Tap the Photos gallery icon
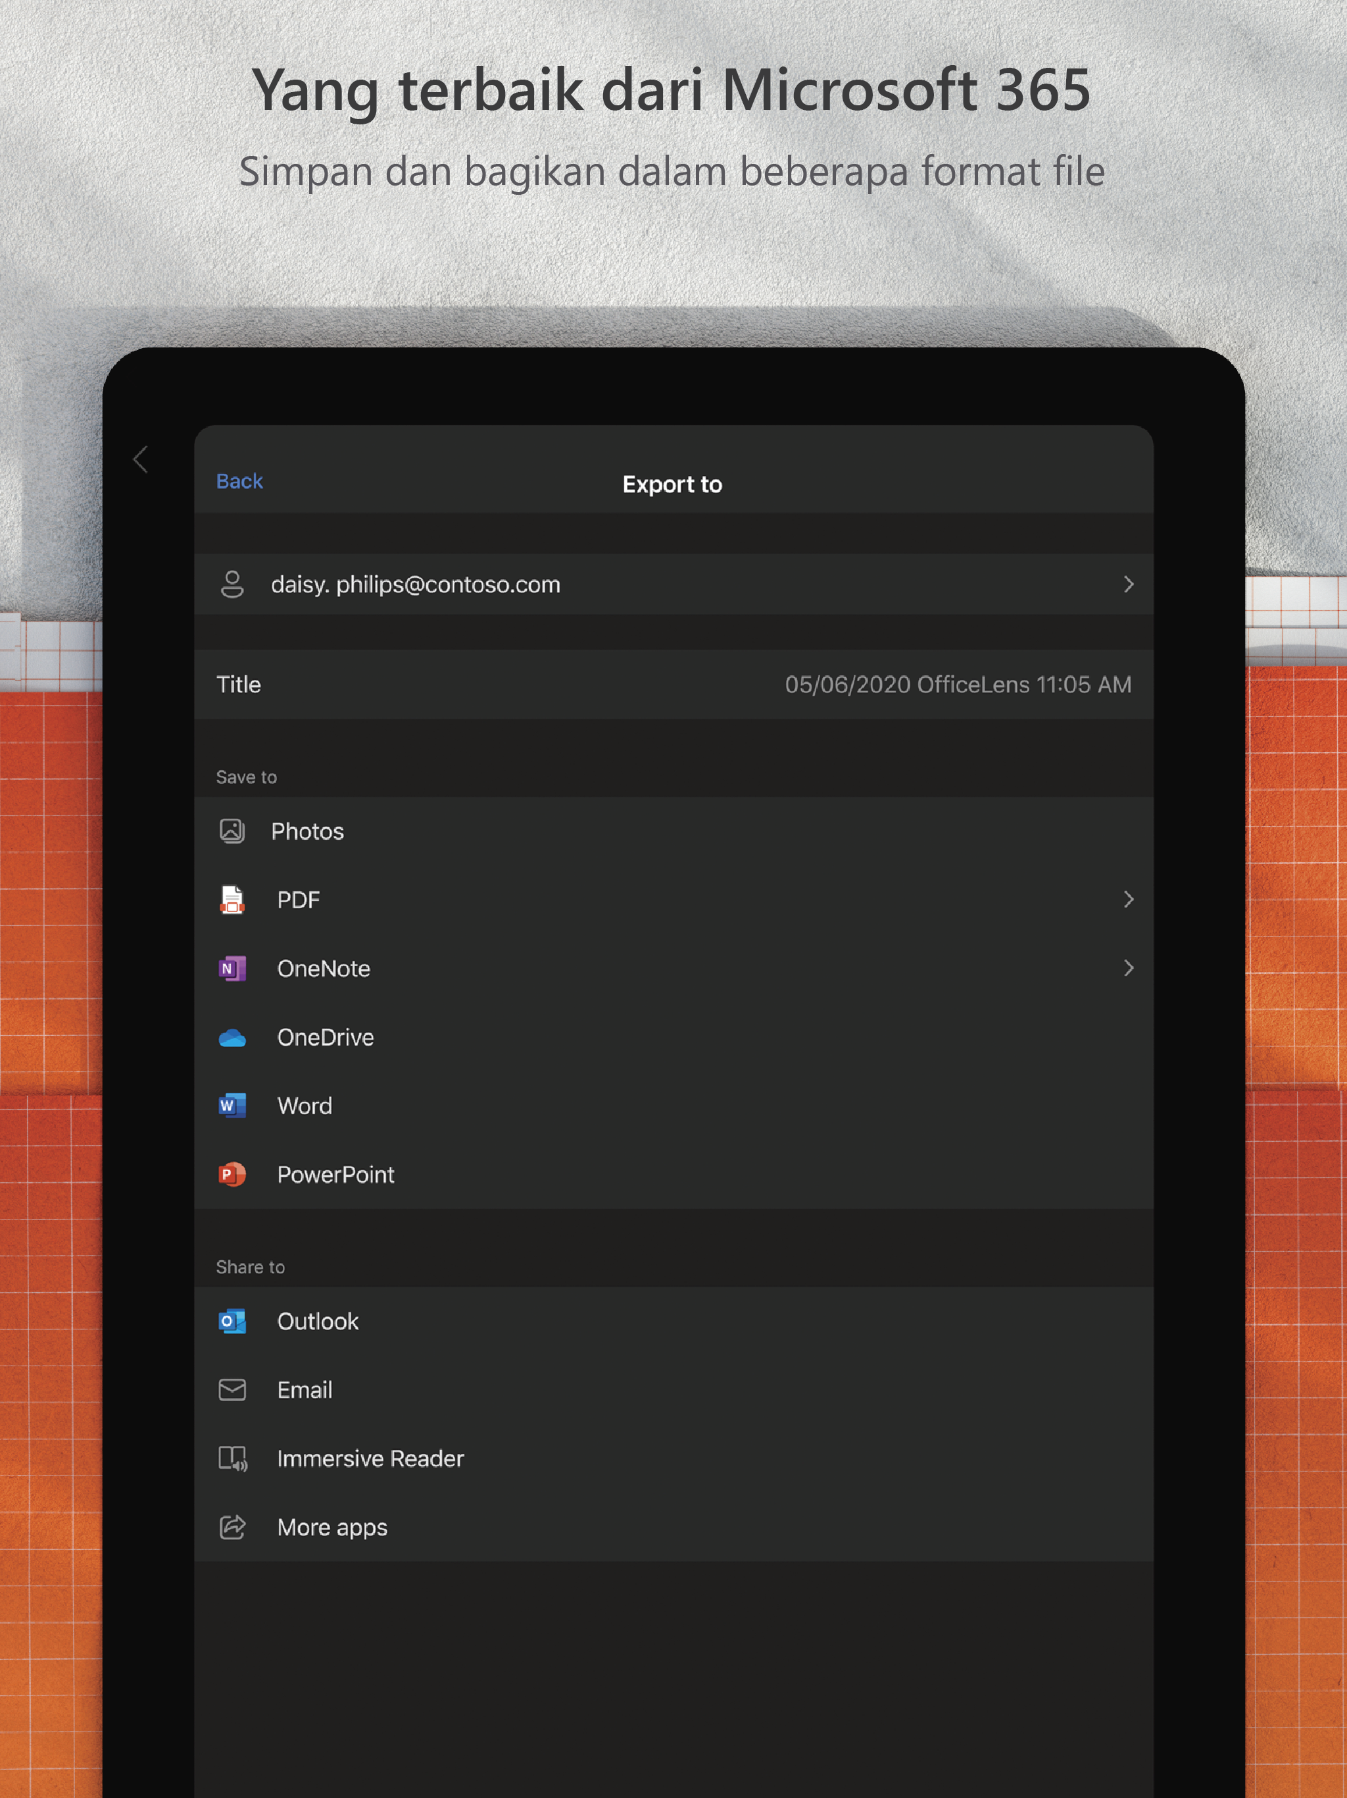The width and height of the screenshot is (1347, 1798). coord(232,831)
